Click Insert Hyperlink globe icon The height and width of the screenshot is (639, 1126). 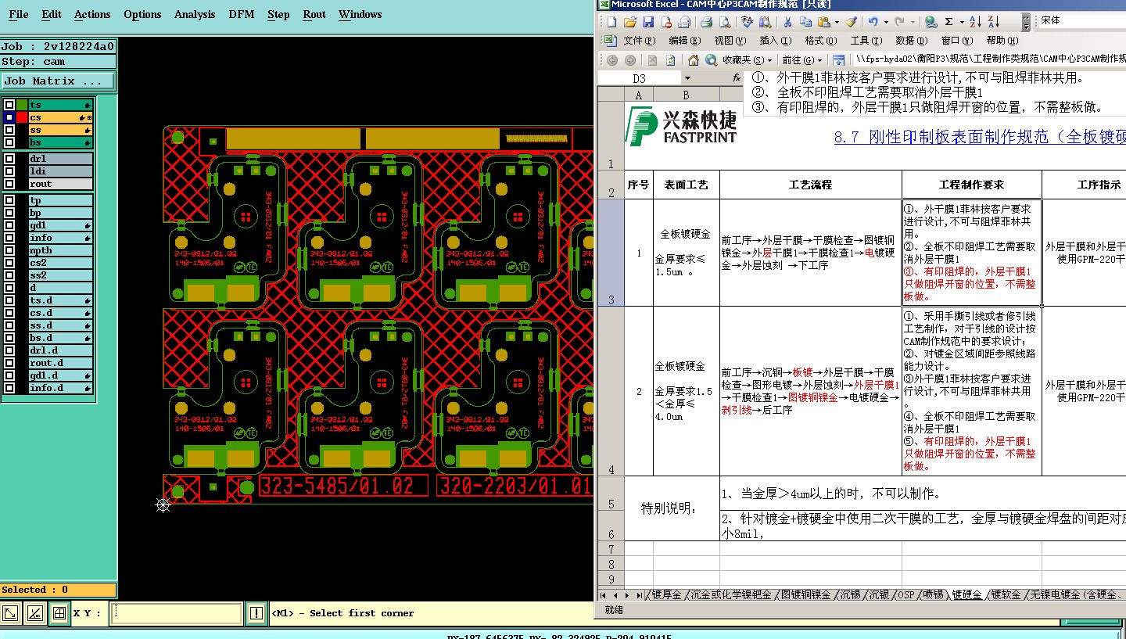click(x=930, y=22)
